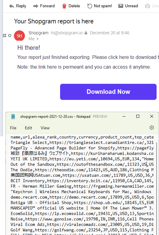The image size is (159, 235).
Task: Click the Unread envelope icon
Action: (121, 6)
